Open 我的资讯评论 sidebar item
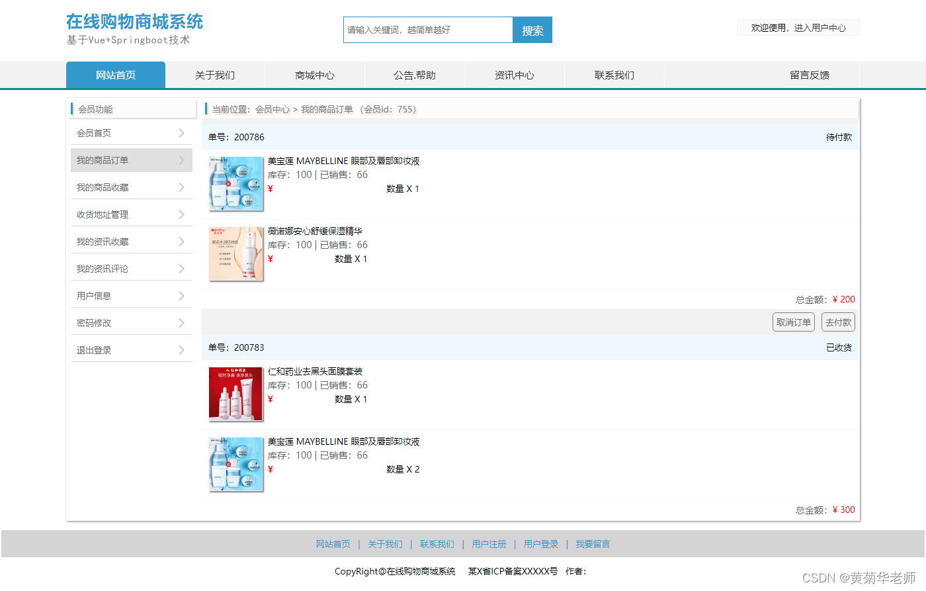Image resolution: width=926 pixels, height=591 pixels. click(x=132, y=269)
